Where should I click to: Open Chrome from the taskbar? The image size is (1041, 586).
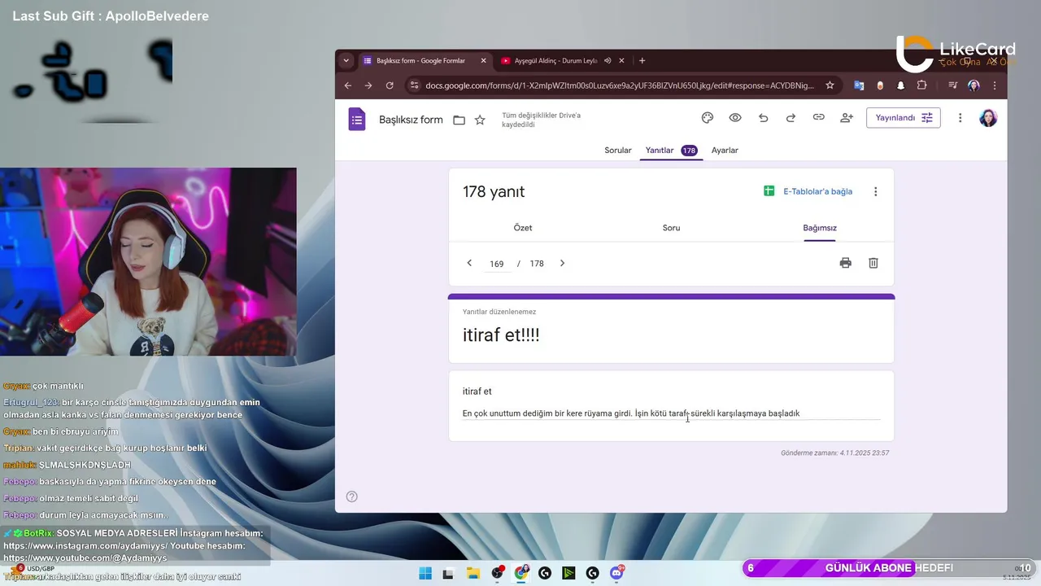click(521, 573)
